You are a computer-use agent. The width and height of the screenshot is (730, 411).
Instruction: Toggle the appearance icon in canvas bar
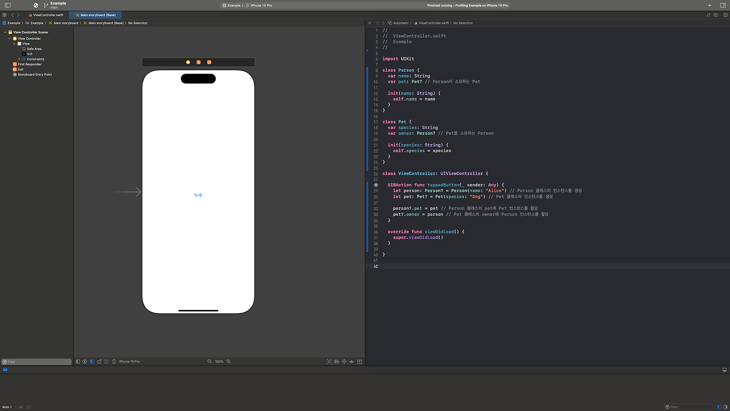point(92,361)
